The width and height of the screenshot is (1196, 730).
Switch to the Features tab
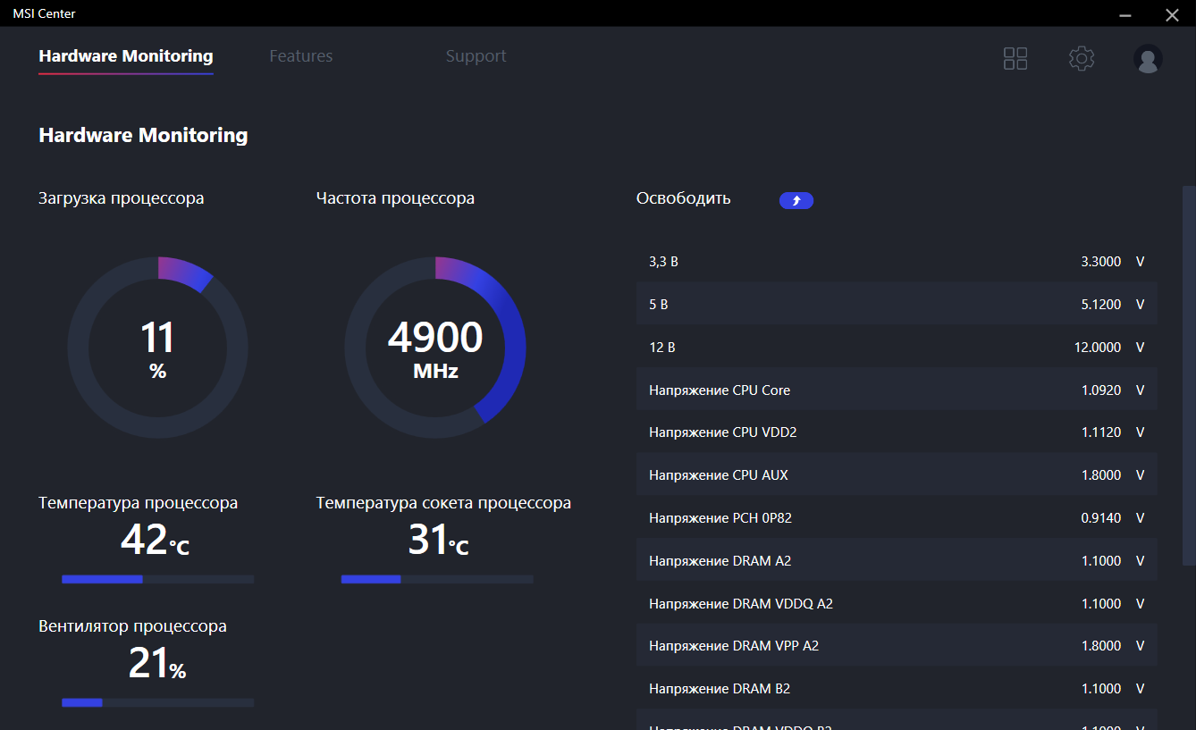coord(301,56)
